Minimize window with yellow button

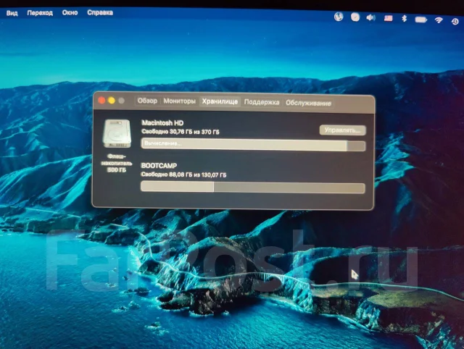[x=112, y=101]
